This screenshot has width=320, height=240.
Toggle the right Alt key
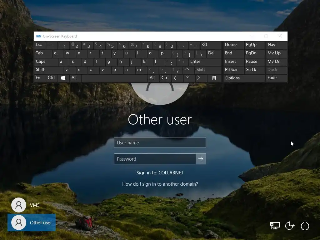[x=153, y=78]
